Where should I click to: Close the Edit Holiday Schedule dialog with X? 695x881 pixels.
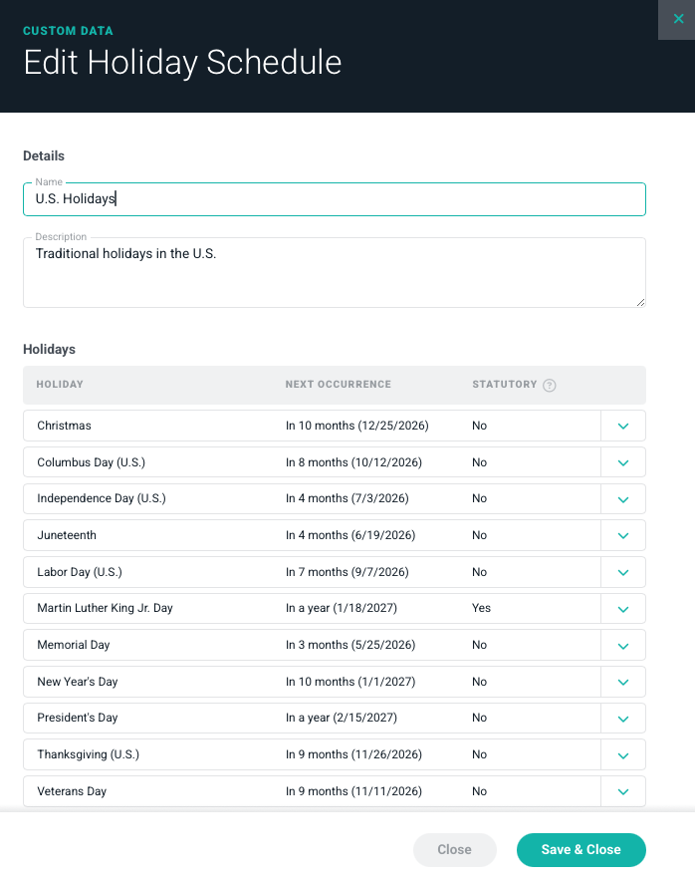point(678,19)
